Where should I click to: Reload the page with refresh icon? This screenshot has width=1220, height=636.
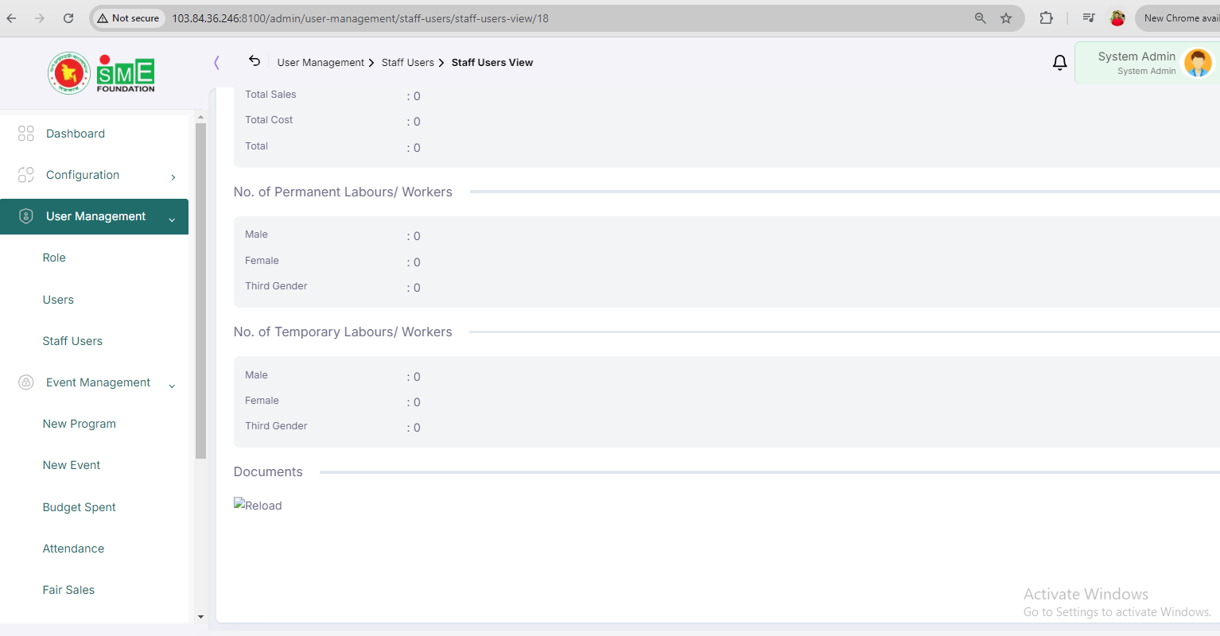click(x=68, y=18)
